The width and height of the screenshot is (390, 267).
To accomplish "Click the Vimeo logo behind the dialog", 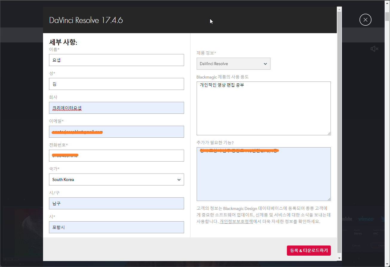I will (366, 219).
